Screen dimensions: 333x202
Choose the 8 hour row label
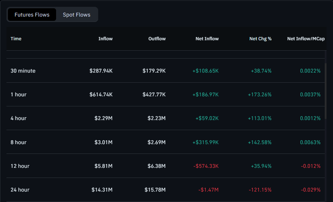pyautogui.click(x=19, y=142)
